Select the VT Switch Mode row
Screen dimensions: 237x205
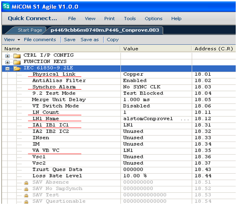(118, 106)
